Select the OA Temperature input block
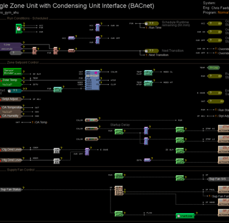This screenshot has height=223, width=229. [x=10, y=107]
